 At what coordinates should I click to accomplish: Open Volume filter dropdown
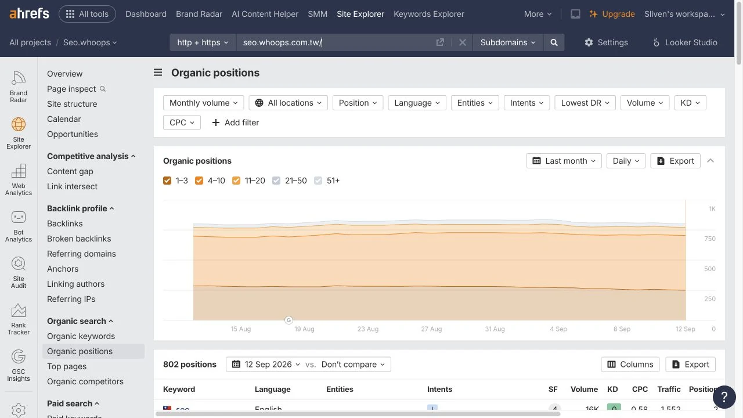click(x=645, y=103)
